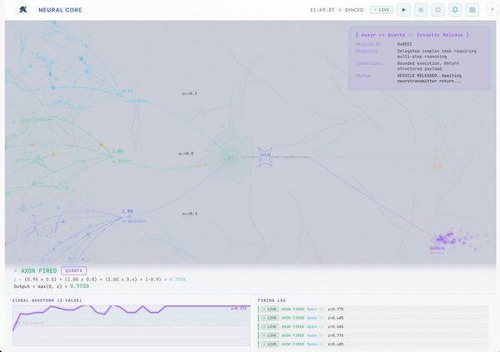Click the FIRING LOG heading
This screenshot has width=500, height=352.
272,300
